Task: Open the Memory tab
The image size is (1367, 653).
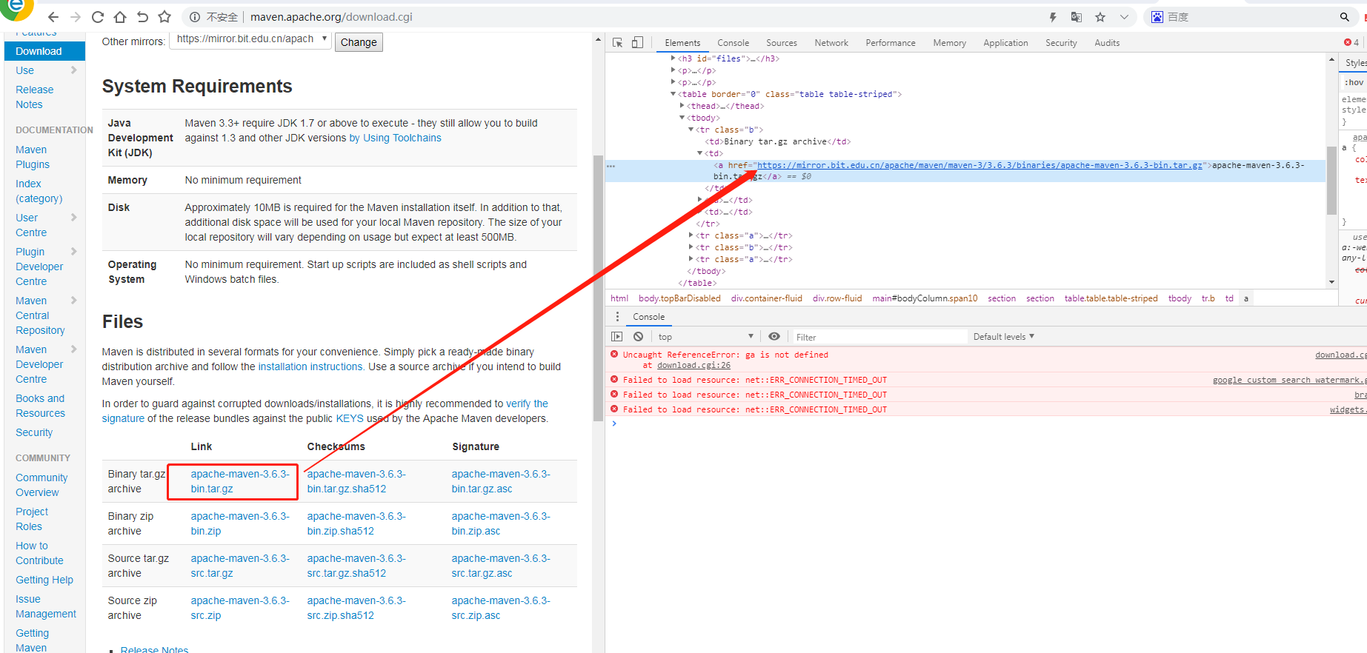Action: coord(949,43)
